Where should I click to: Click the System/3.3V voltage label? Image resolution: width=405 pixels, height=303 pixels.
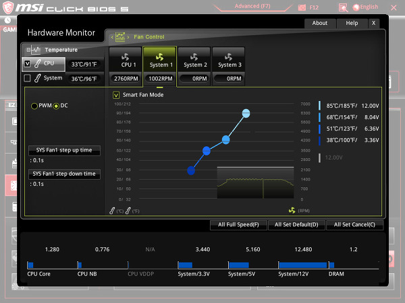(194, 274)
